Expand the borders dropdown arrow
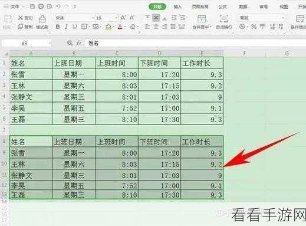306x226 pixels. click(x=89, y=27)
